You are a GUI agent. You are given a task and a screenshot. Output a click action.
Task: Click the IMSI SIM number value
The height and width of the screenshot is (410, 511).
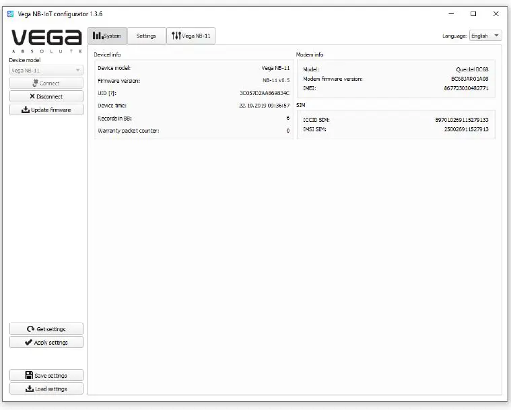click(x=466, y=129)
